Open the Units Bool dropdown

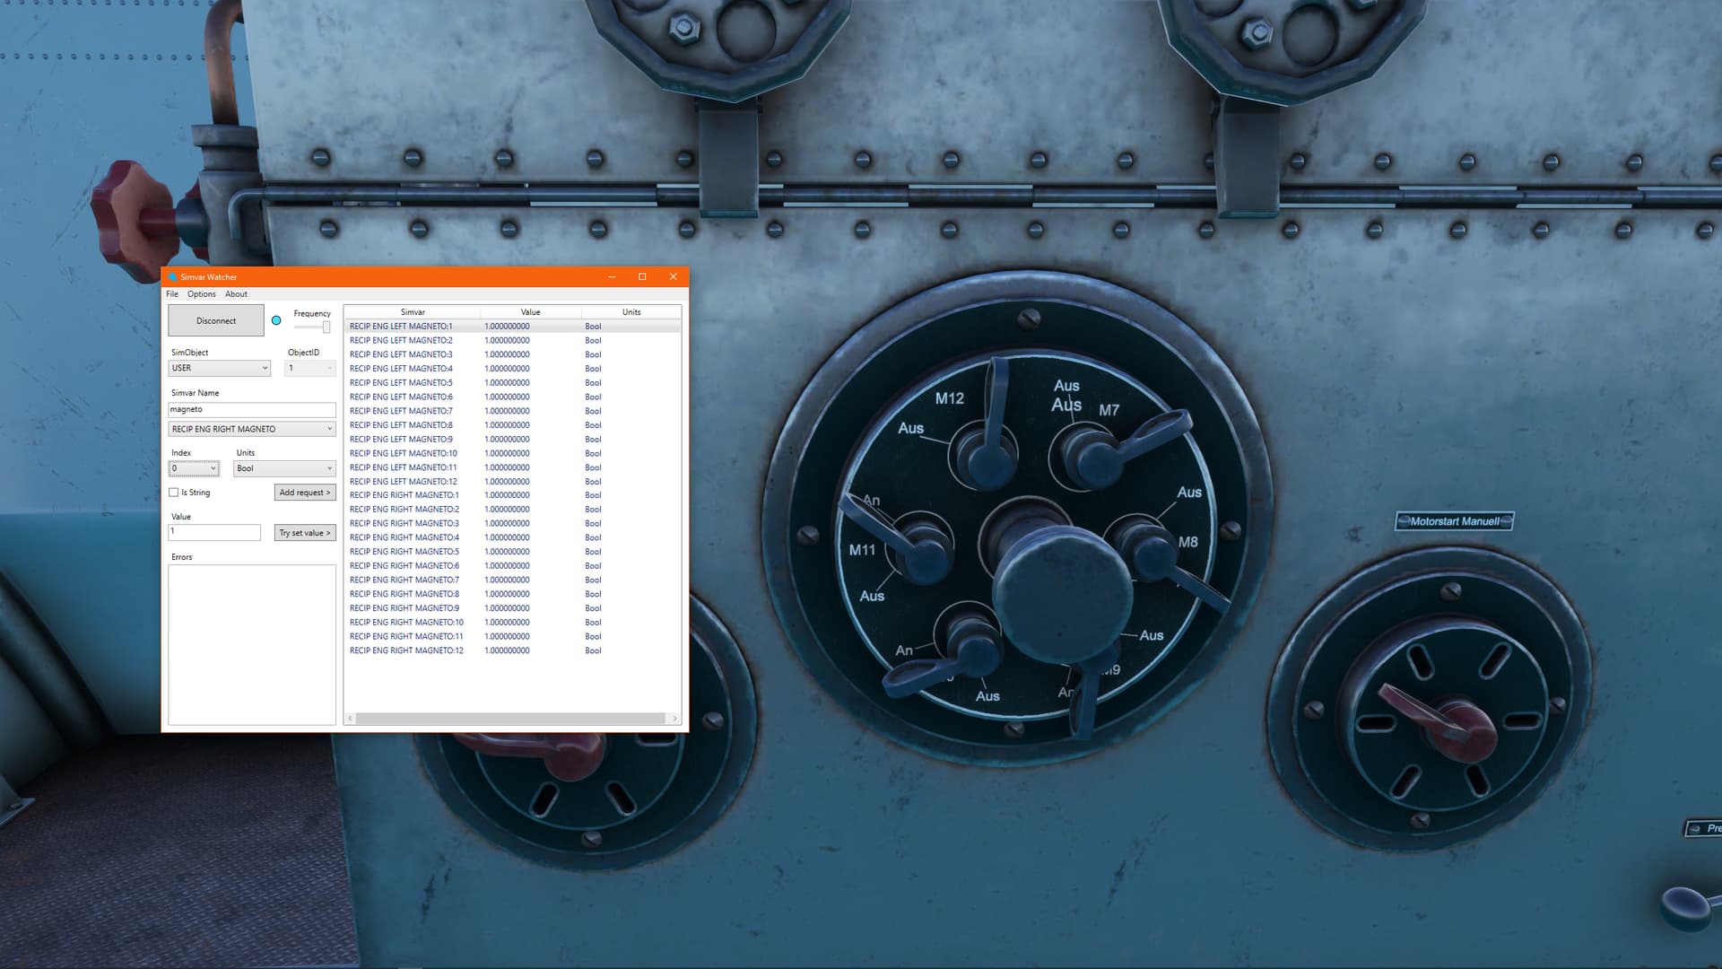pyautogui.click(x=284, y=468)
